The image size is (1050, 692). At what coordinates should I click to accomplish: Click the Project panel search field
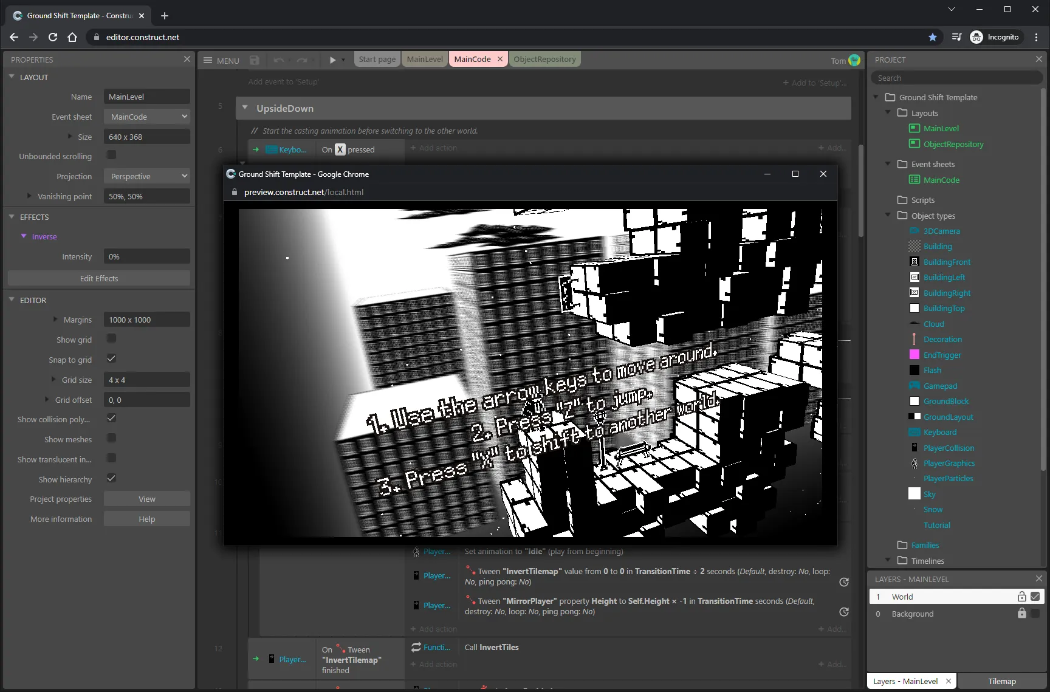pyautogui.click(x=956, y=78)
